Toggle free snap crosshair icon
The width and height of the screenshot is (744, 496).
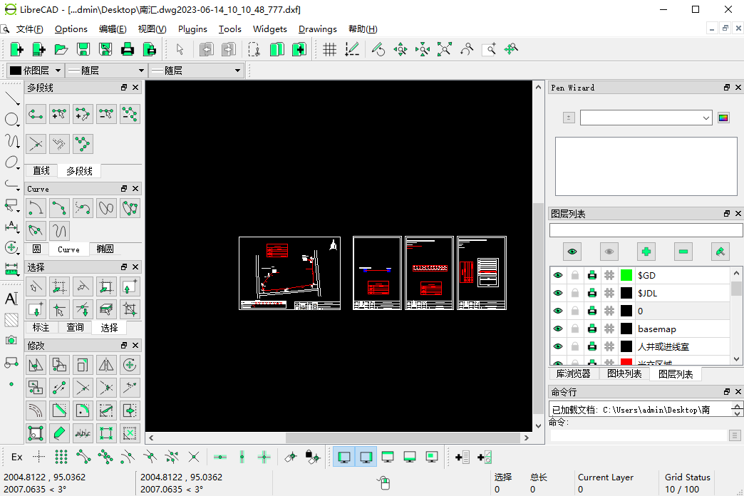[39, 457]
